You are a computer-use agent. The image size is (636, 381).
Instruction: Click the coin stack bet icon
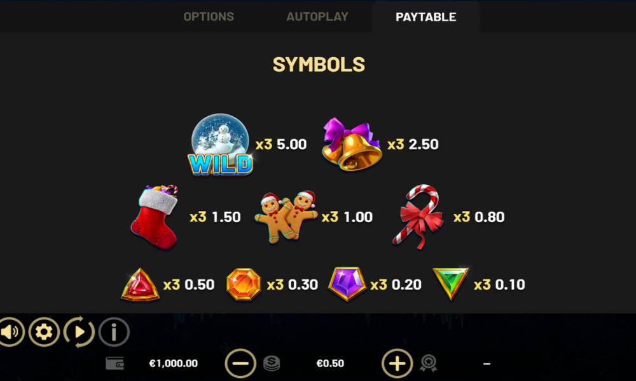272,363
